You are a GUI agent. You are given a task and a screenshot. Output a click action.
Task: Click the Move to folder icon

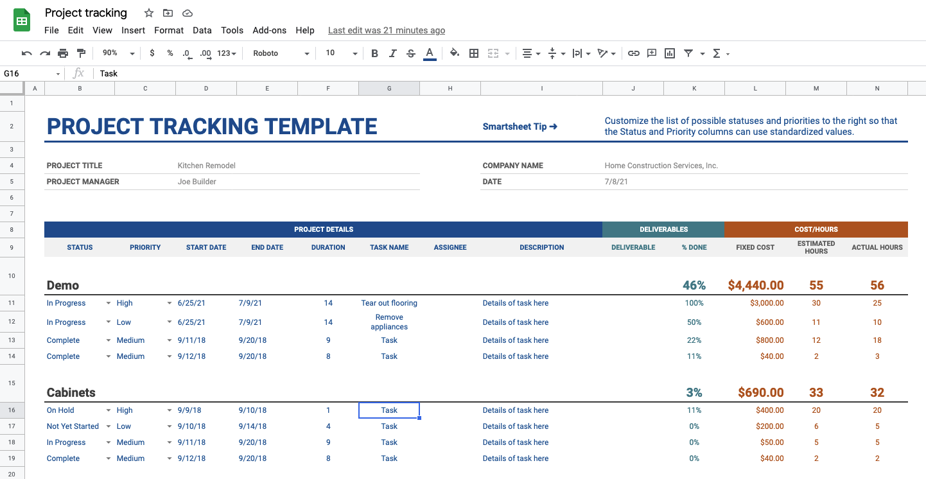click(168, 13)
